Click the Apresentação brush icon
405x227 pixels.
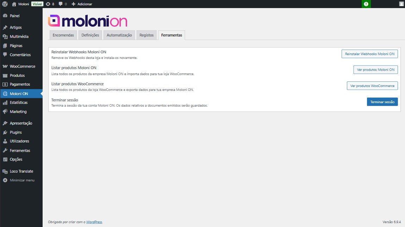5,123
